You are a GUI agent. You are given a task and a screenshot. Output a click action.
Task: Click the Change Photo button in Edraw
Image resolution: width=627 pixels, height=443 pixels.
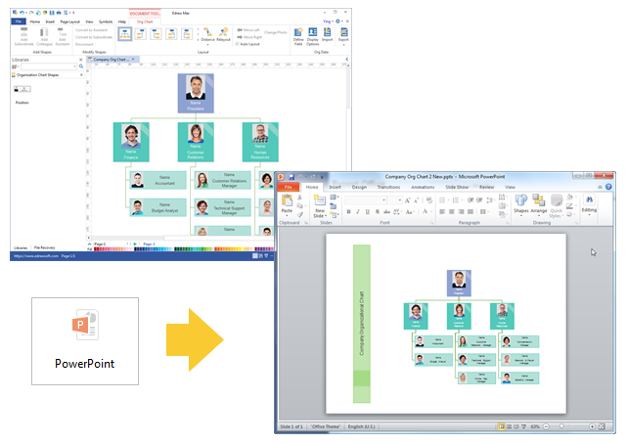pos(276,32)
